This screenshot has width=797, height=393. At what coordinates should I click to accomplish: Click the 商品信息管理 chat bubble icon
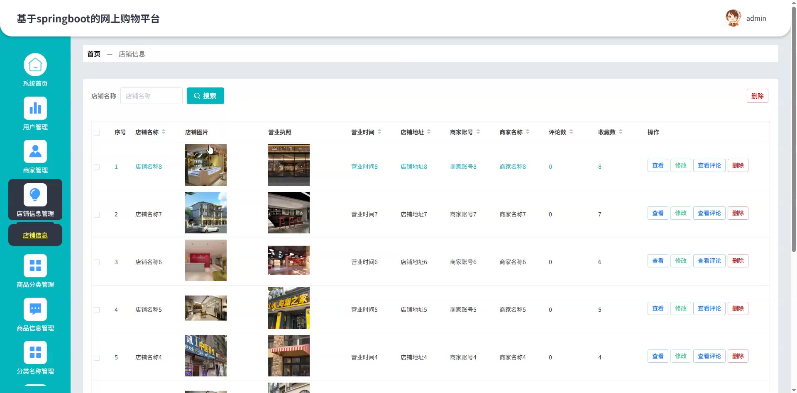[x=35, y=309]
